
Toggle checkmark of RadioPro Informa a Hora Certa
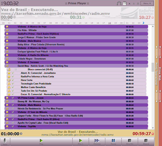pyautogui.click(x=13, y=76)
